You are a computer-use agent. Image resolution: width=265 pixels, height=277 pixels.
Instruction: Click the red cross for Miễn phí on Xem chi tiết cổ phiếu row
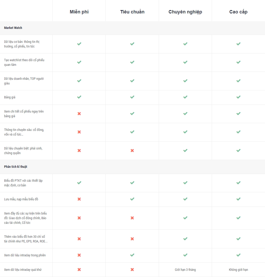point(79,114)
